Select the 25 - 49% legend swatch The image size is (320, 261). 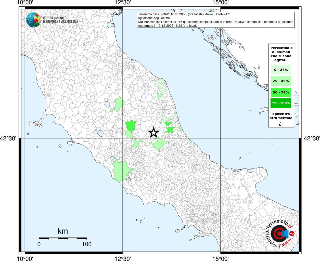point(281,81)
